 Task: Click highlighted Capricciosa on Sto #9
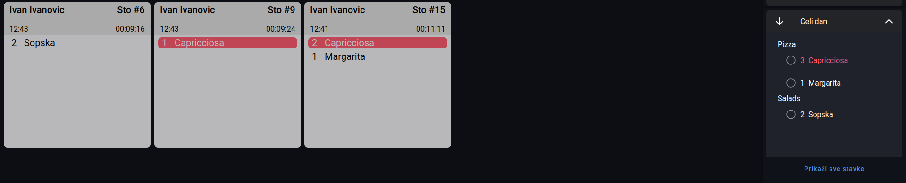(227, 43)
